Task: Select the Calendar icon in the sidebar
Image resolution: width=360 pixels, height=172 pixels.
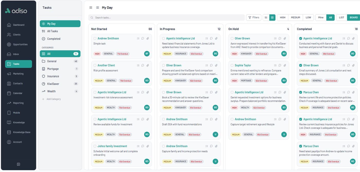Action: [x=8, y=93]
